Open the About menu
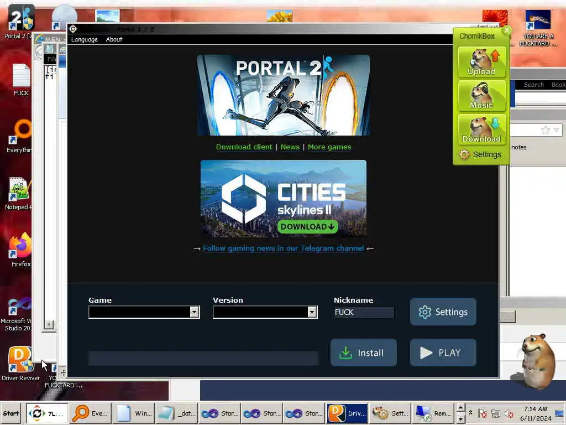 114,39
